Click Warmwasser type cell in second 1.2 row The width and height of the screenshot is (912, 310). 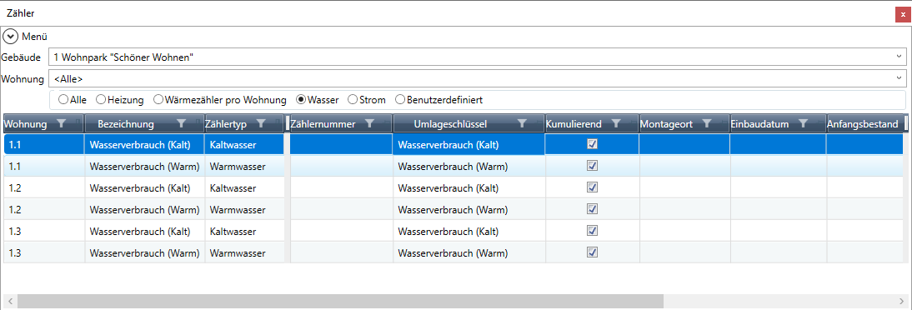tap(244, 209)
